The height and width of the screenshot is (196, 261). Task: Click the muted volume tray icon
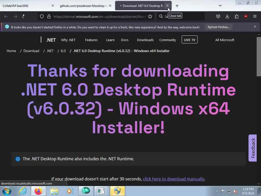click(235, 191)
